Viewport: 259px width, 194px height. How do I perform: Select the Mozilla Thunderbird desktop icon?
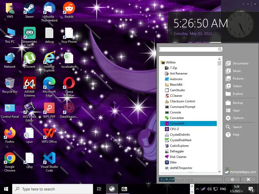coord(49,12)
